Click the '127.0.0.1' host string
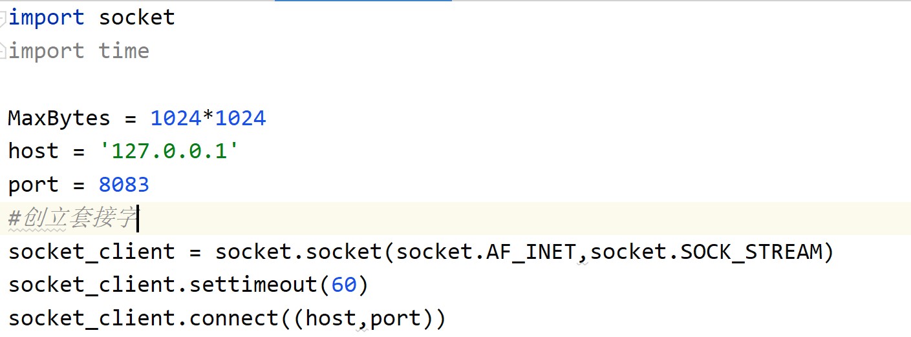 pos(169,152)
